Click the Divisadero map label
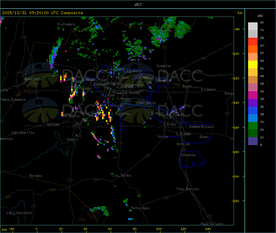 tap(66, 24)
